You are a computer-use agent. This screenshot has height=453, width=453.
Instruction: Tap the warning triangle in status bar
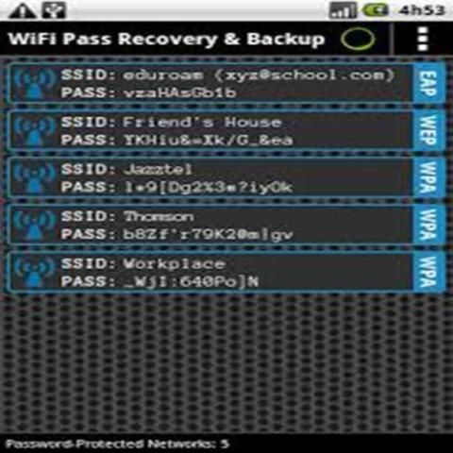pyautogui.click(x=22, y=10)
